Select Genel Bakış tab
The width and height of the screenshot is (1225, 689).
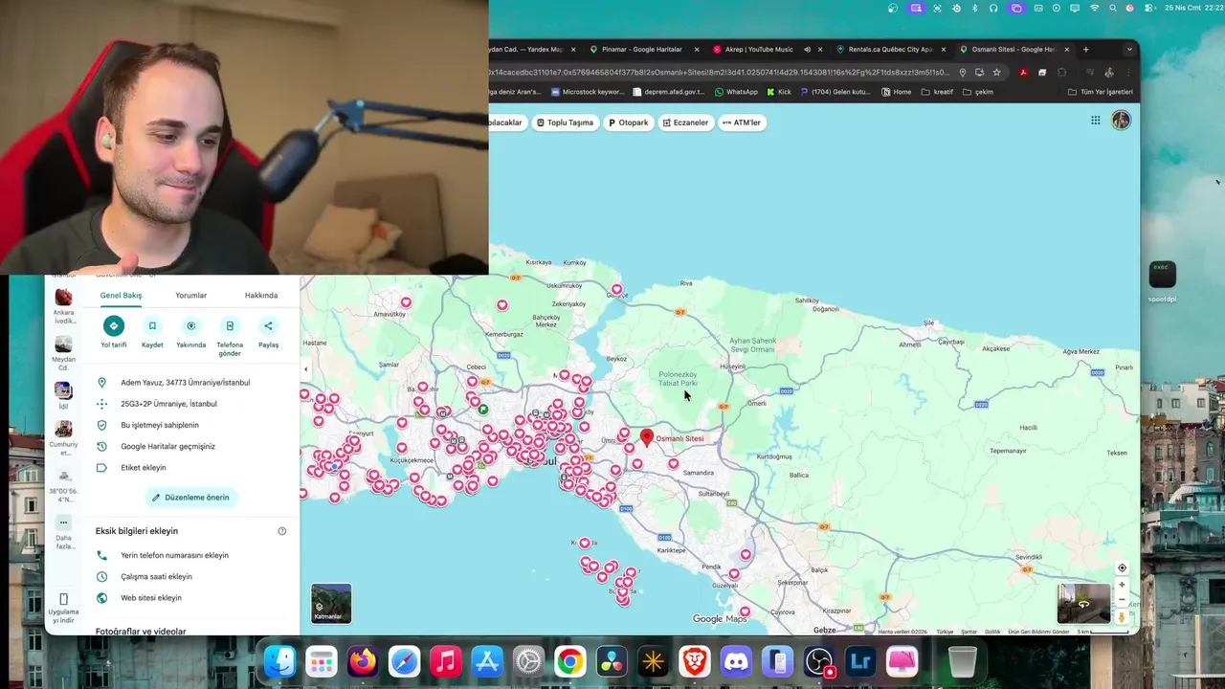click(121, 296)
